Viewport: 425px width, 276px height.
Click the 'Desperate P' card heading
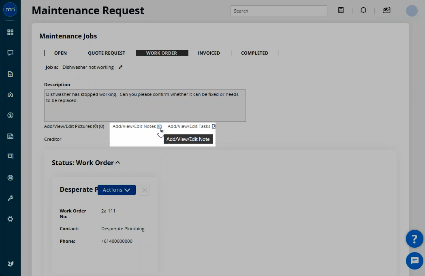[78, 189]
